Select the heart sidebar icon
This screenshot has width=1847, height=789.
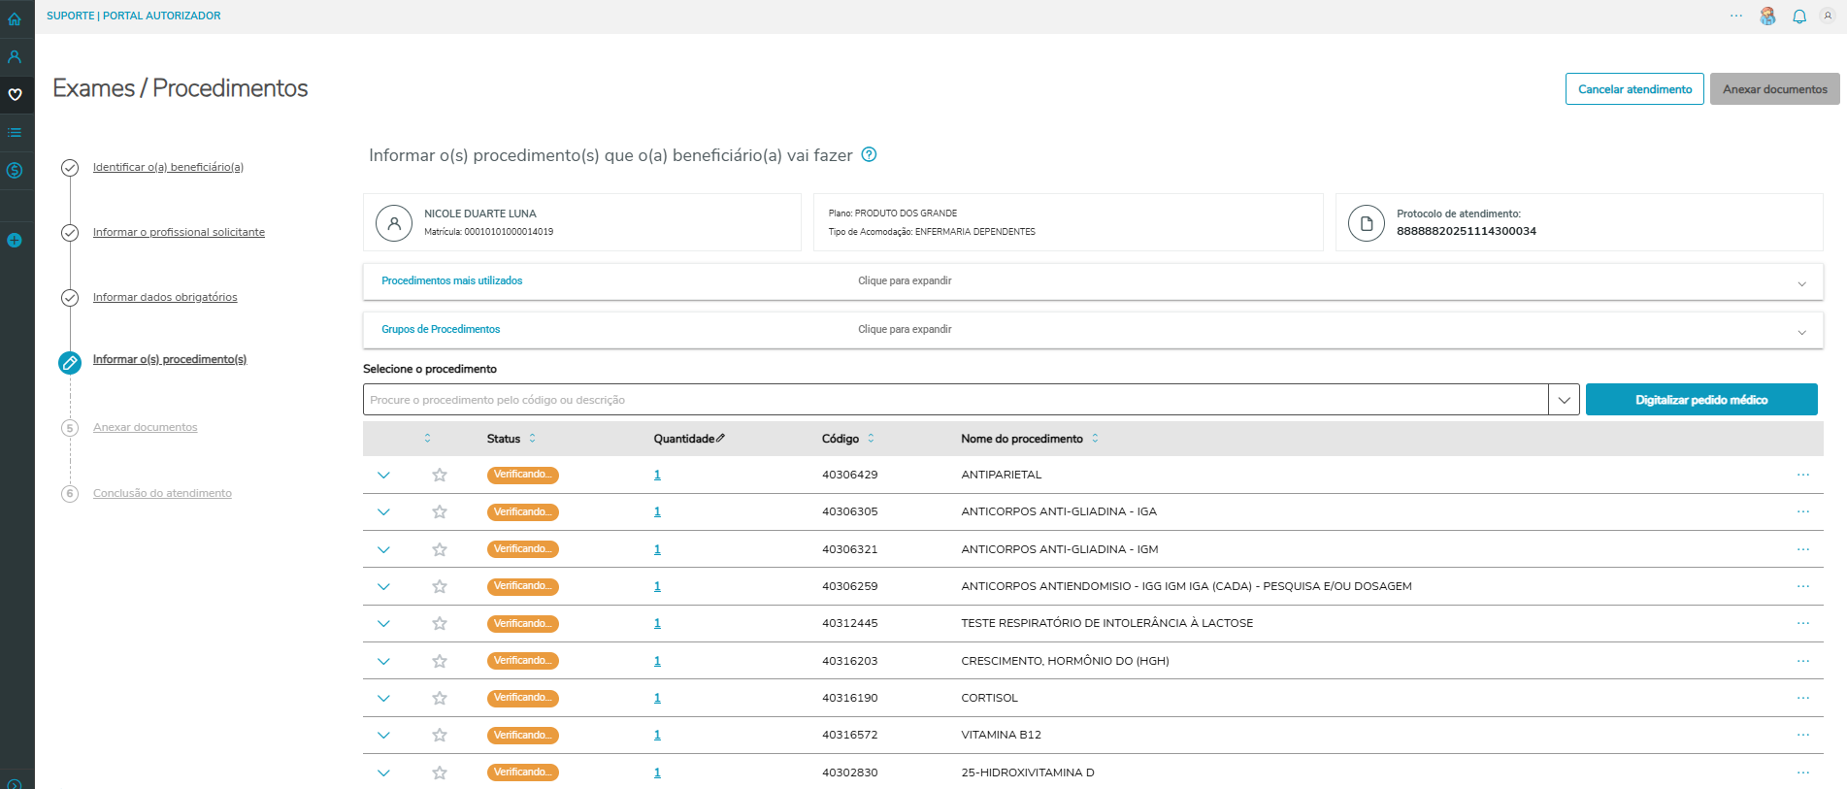click(15, 94)
